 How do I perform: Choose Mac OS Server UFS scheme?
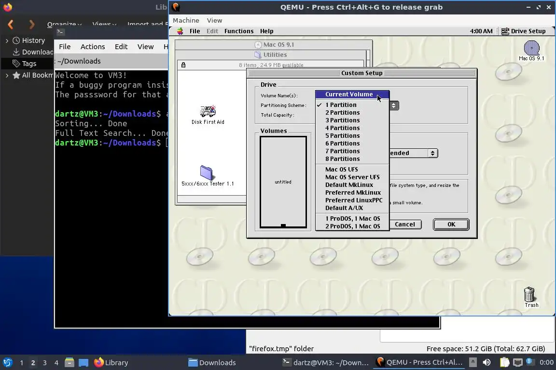pyautogui.click(x=352, y=177)
